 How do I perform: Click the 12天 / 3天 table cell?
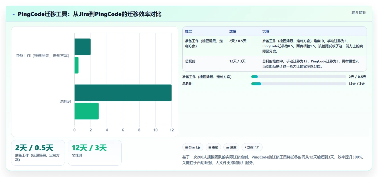(237, 61)
